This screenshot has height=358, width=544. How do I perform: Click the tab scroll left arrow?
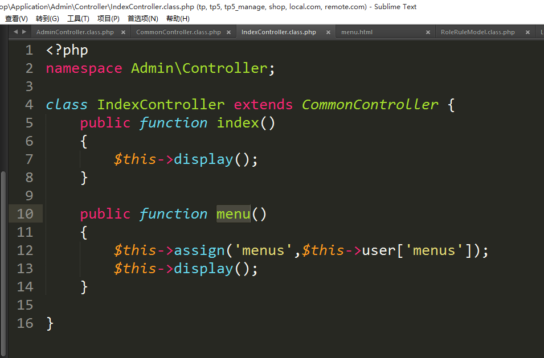[x=15, y=32]
